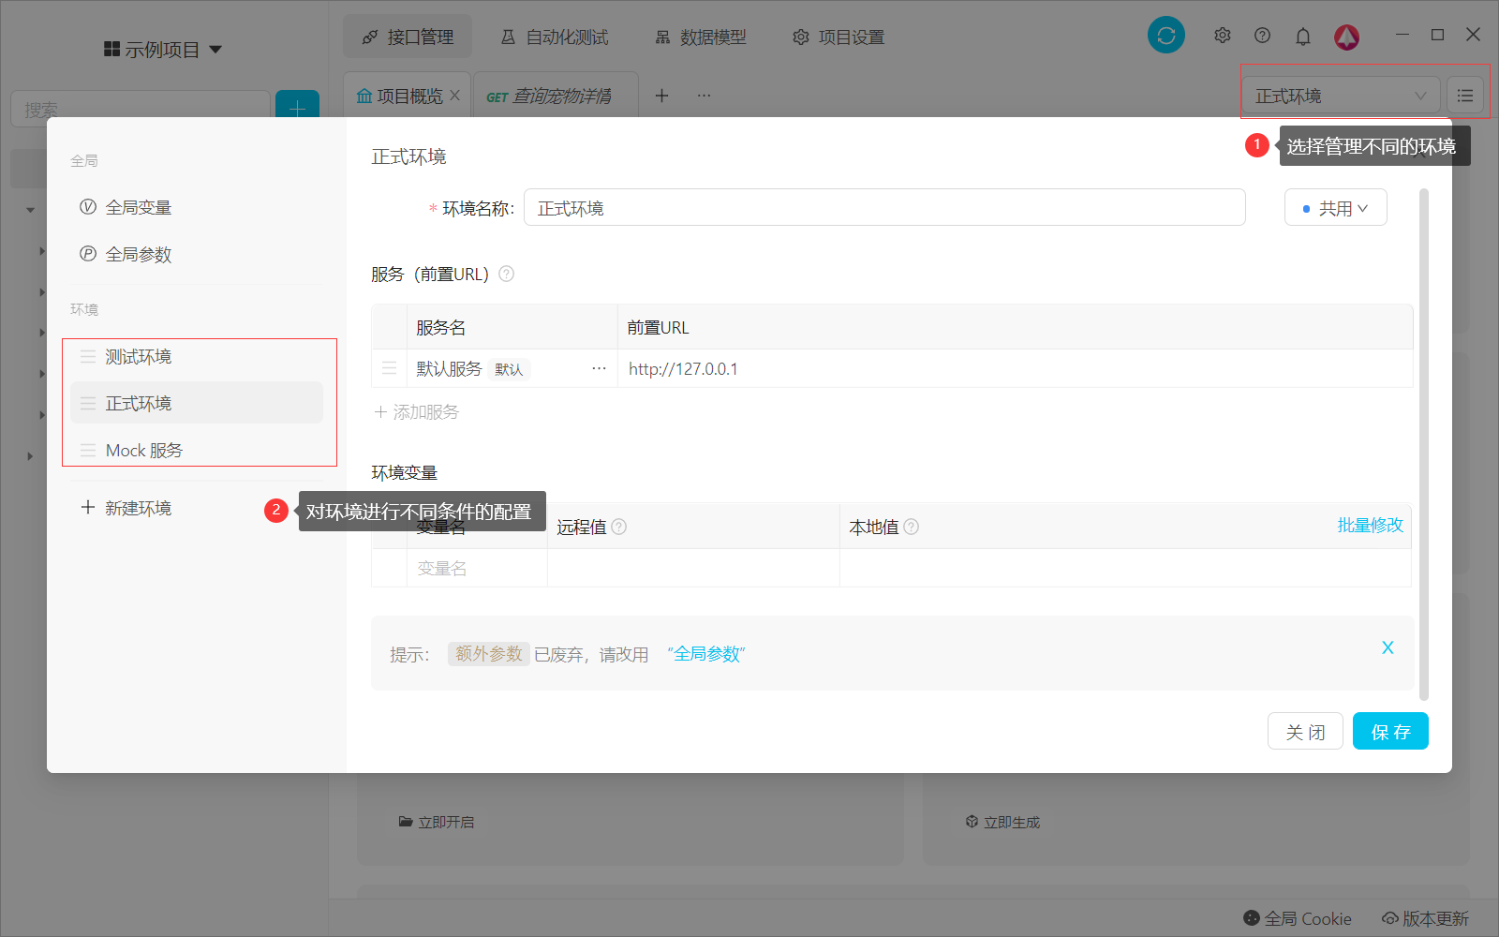1499x937 pixels.
Task: Focus the 环境名称 input field
Action: [x=884, y=207]
